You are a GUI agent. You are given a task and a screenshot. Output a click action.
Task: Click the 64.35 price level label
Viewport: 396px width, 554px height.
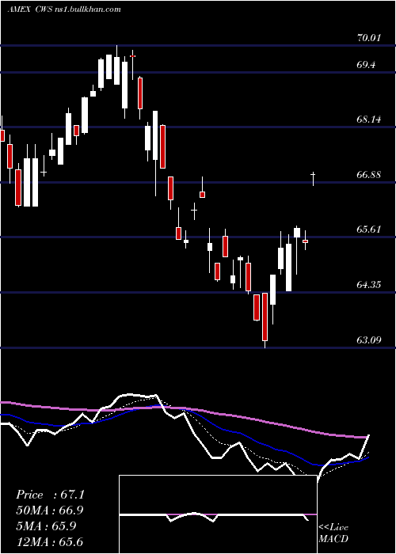369,284
